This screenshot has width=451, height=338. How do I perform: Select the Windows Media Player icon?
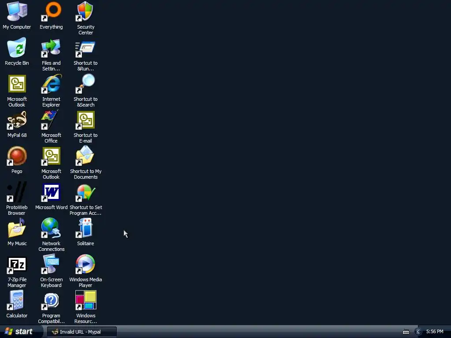85,265
